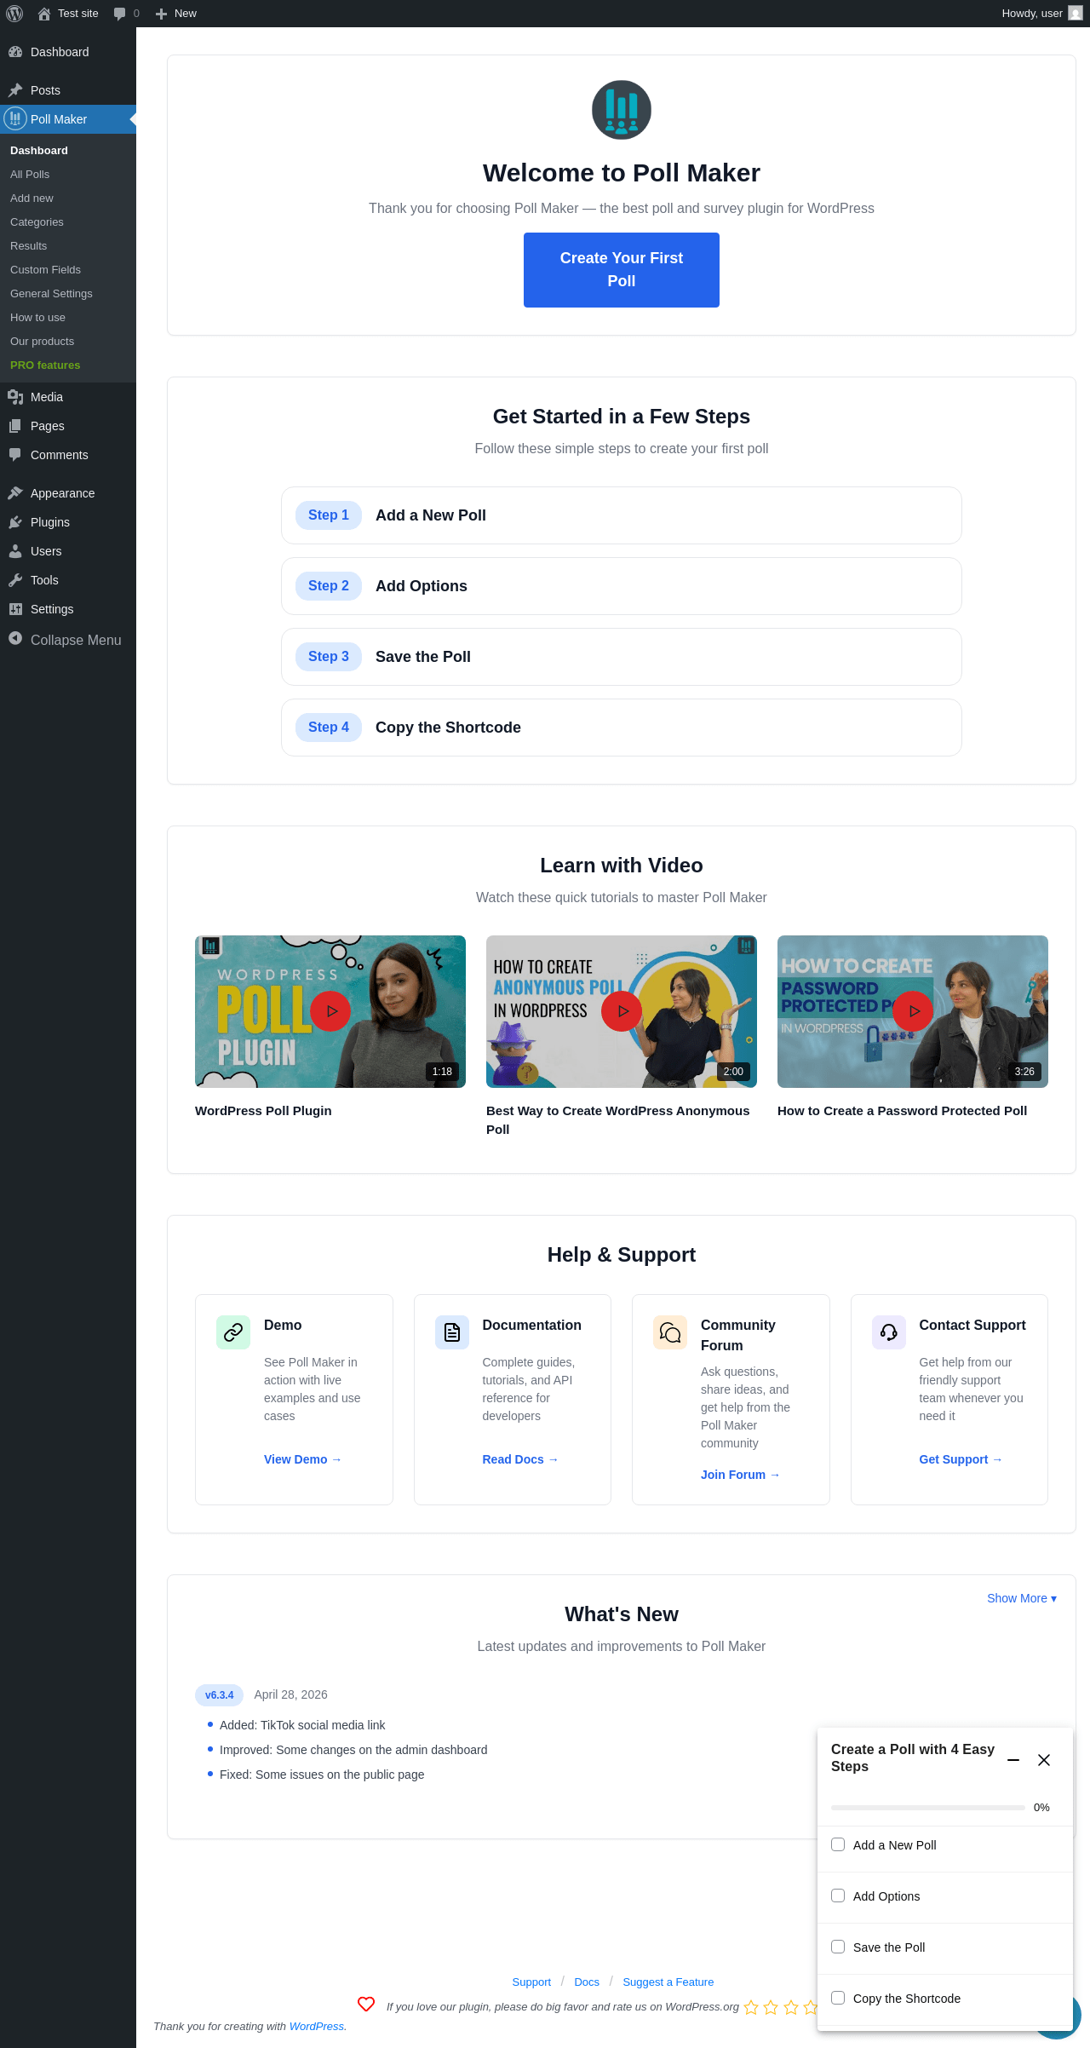This screenshot has height=2048, width=1090.
Task: Open Pages via its sidebar icon
Action: pyautogui.click(x=15, y=426)
